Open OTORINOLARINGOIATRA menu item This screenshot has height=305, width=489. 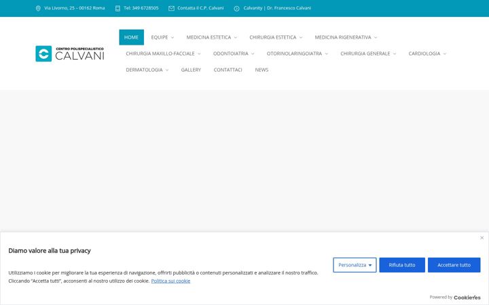294,54
